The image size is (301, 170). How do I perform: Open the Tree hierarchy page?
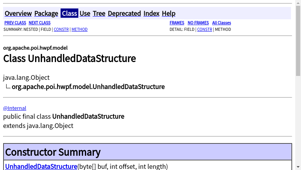[x=99, y=13]
